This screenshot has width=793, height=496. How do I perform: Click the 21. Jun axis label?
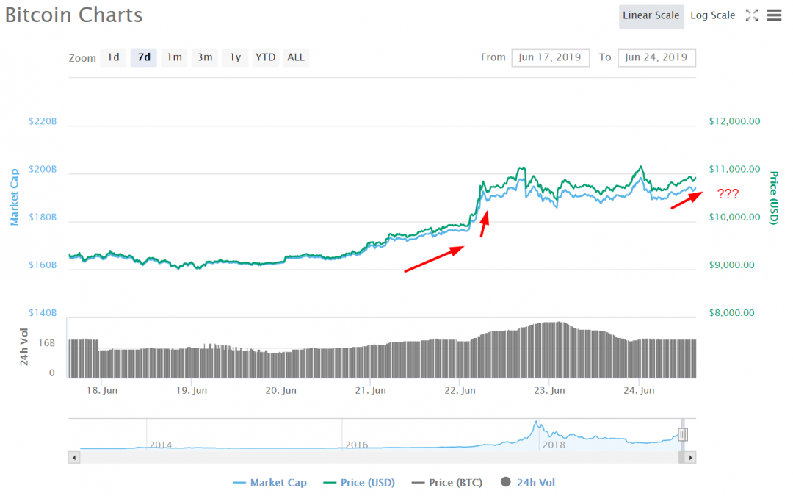click(370, 391)
